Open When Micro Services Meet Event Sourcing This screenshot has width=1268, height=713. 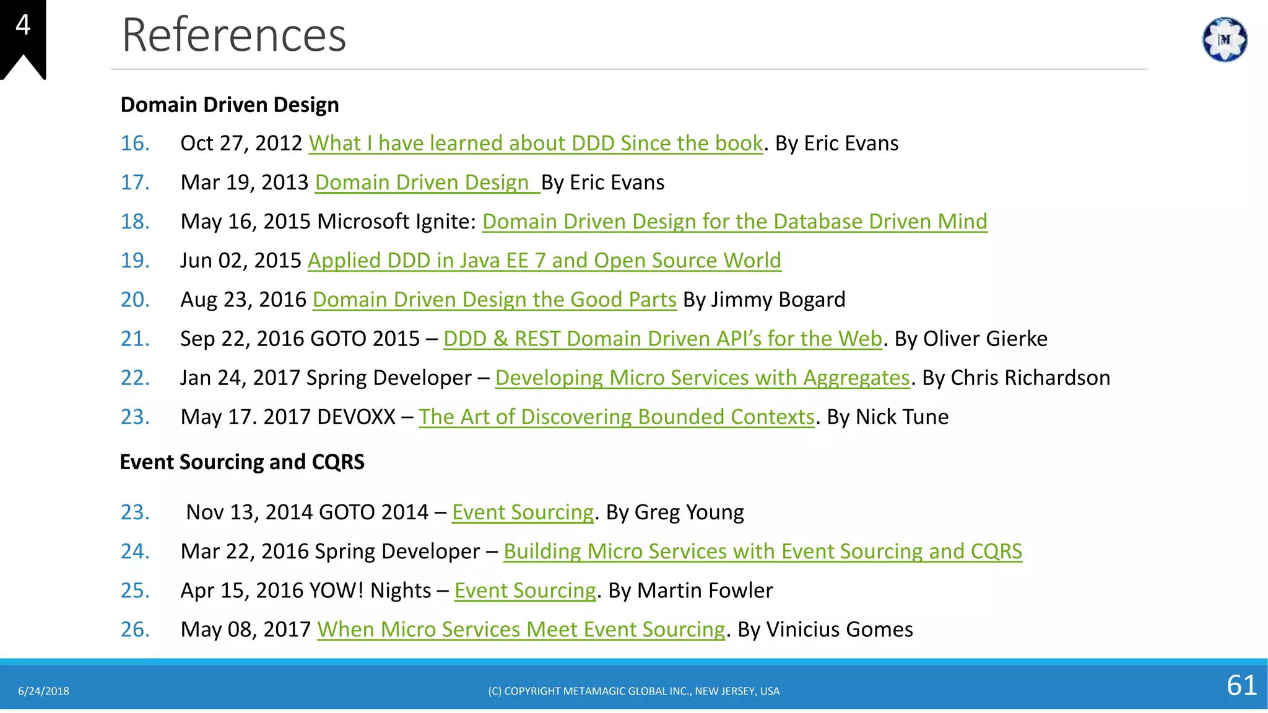click(x=521, y=629)
